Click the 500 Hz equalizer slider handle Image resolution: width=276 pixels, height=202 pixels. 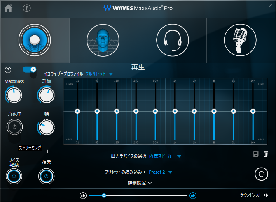tap(155, 111)
